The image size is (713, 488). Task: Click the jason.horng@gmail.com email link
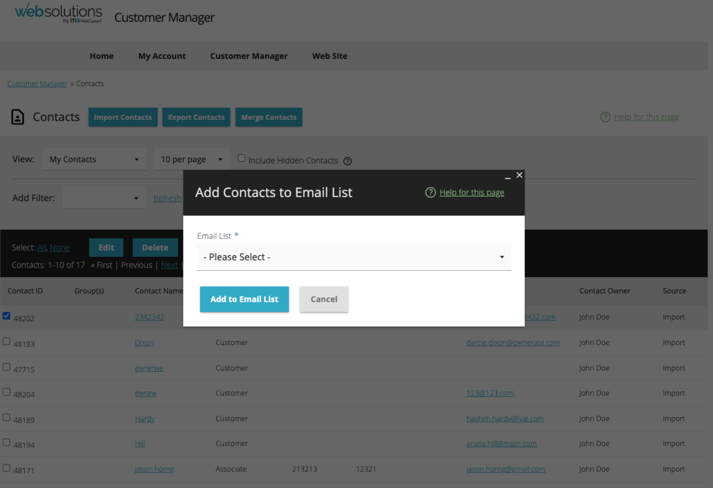505,469
